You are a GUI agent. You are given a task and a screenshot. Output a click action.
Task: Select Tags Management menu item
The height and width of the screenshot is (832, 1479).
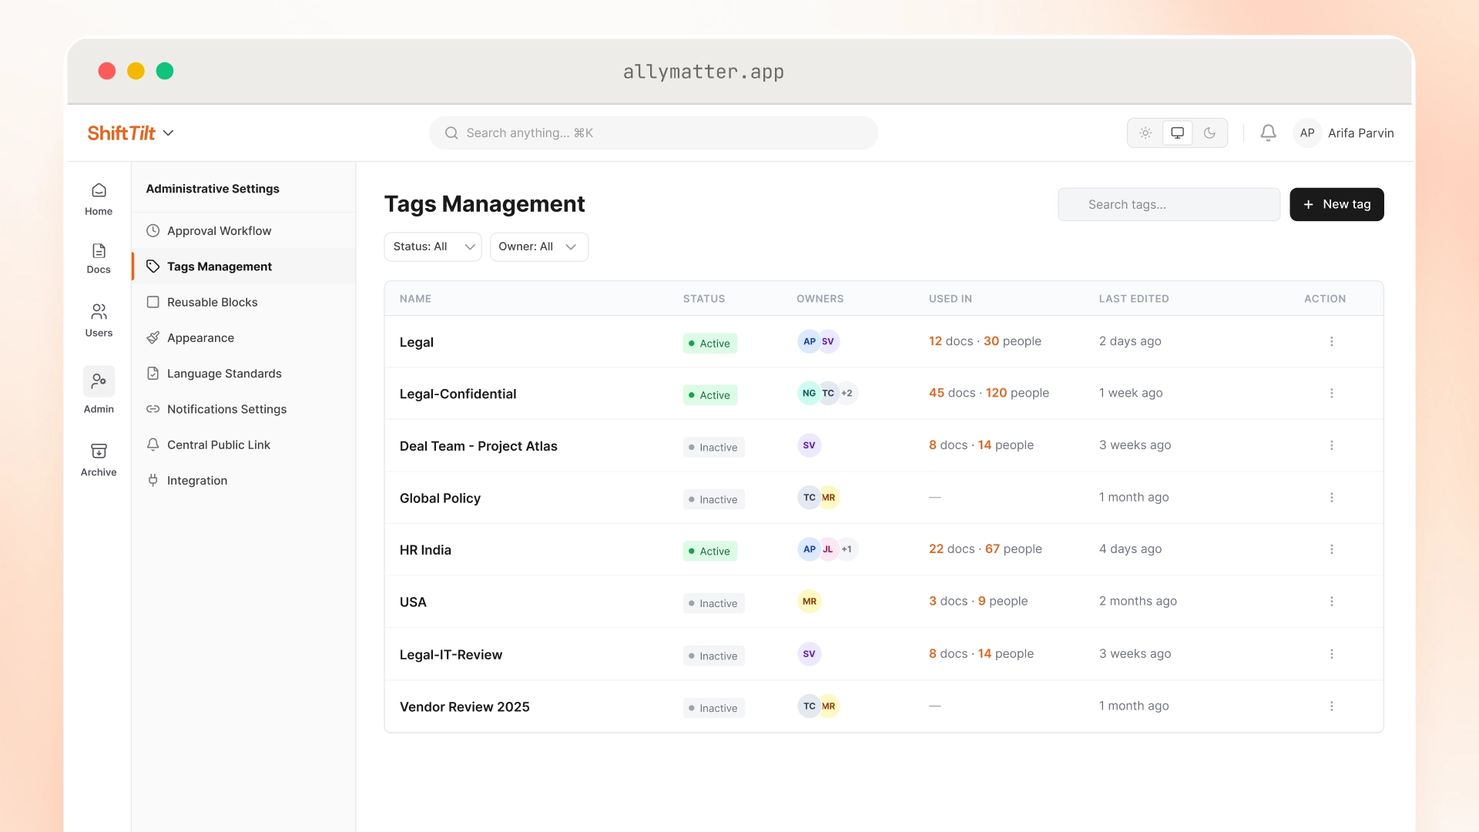pyautogui.click(x=243, y=266)
